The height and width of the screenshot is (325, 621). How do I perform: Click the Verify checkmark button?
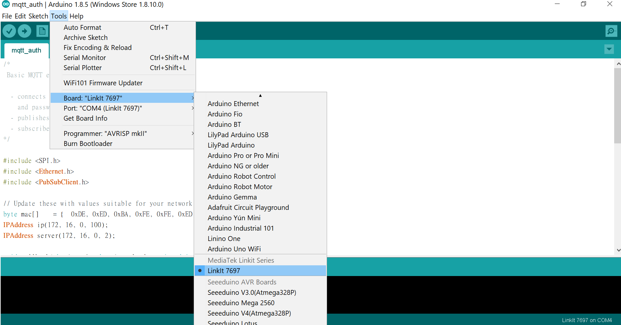point(9,31)
